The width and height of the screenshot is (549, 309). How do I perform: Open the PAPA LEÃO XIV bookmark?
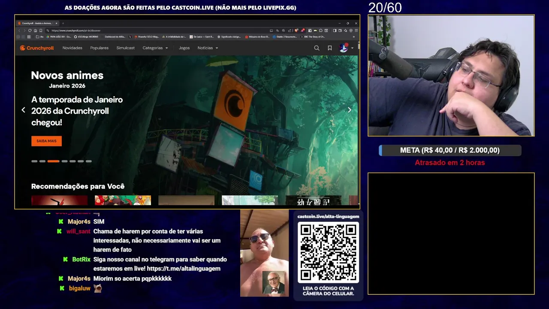(59, 37)
